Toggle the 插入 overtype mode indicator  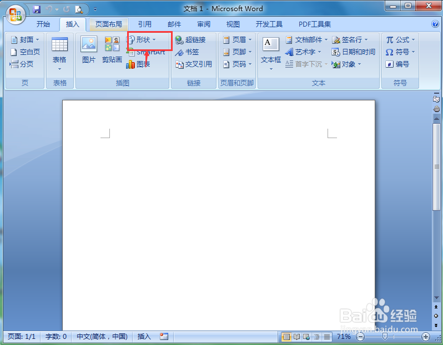coord(144,337)
